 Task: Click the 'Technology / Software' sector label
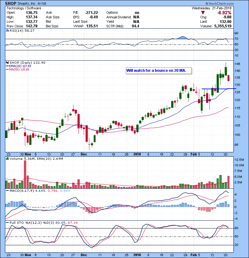(24, 8)
